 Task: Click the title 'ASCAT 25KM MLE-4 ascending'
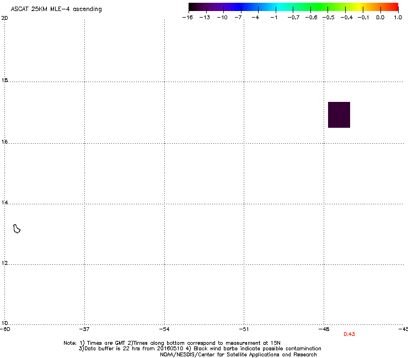point(56,9)
